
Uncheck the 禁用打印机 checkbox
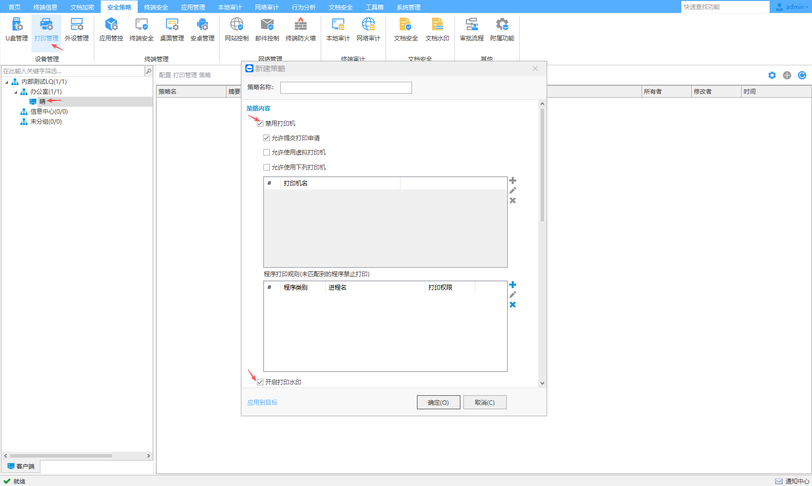tap(260, 124)
